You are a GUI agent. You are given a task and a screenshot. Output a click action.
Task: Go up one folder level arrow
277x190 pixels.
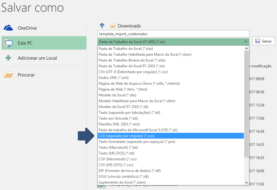[x=102, y=26]
